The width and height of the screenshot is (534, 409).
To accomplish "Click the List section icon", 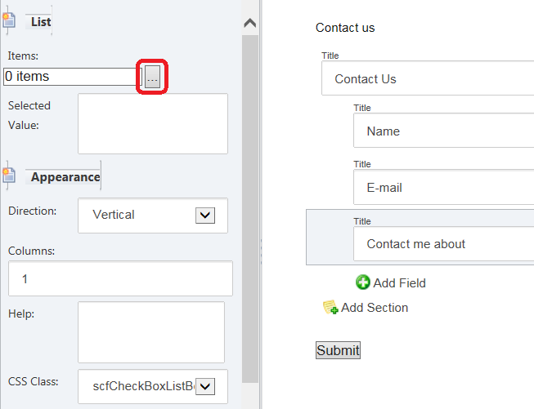I will point(9,20).
